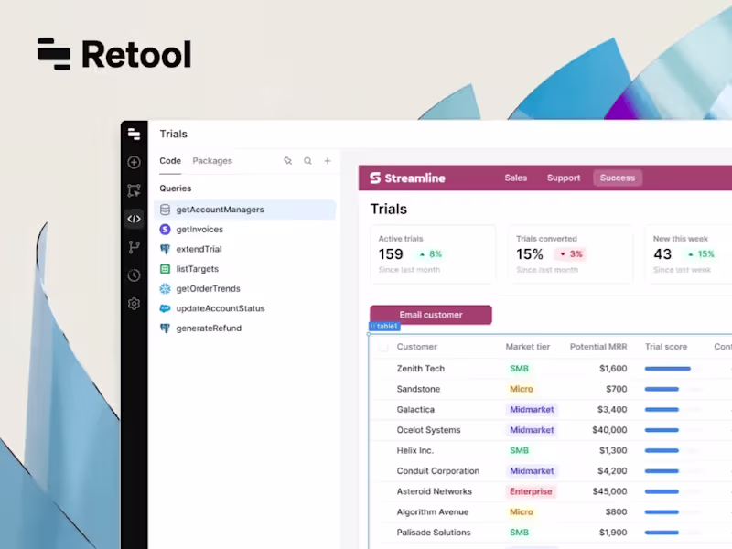The width and height of the screenshot is (732, 549).
Task: Click the table1 component label tag
Action: (x=384, y=327)
